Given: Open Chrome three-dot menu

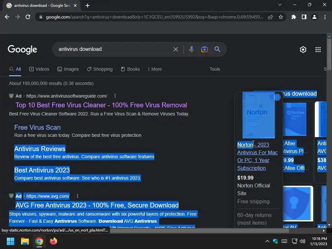Looking at the screenshot, I should [325, 17].
